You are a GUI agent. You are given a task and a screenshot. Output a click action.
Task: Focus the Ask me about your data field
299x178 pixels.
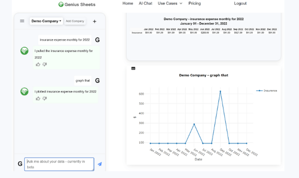click(x=59, y=164)
